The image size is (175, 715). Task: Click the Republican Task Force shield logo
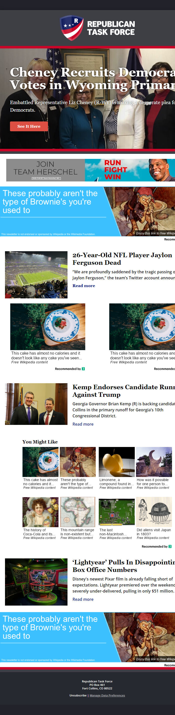71,28
